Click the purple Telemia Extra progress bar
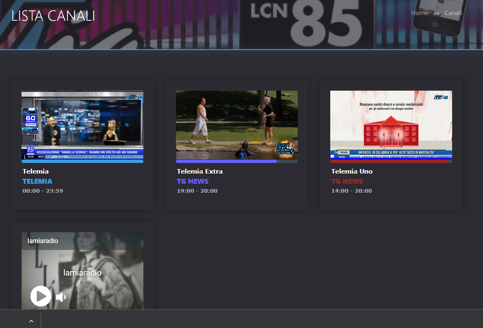This screenshot has height=328, width=483. pyautogui.click(x=236, y=161)
